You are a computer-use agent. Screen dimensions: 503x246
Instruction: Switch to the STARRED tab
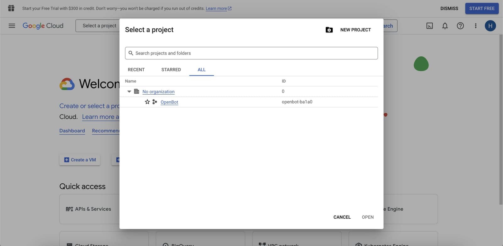171,70
